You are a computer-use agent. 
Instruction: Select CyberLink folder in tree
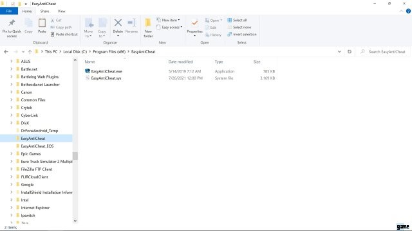(x=30, y=116)
